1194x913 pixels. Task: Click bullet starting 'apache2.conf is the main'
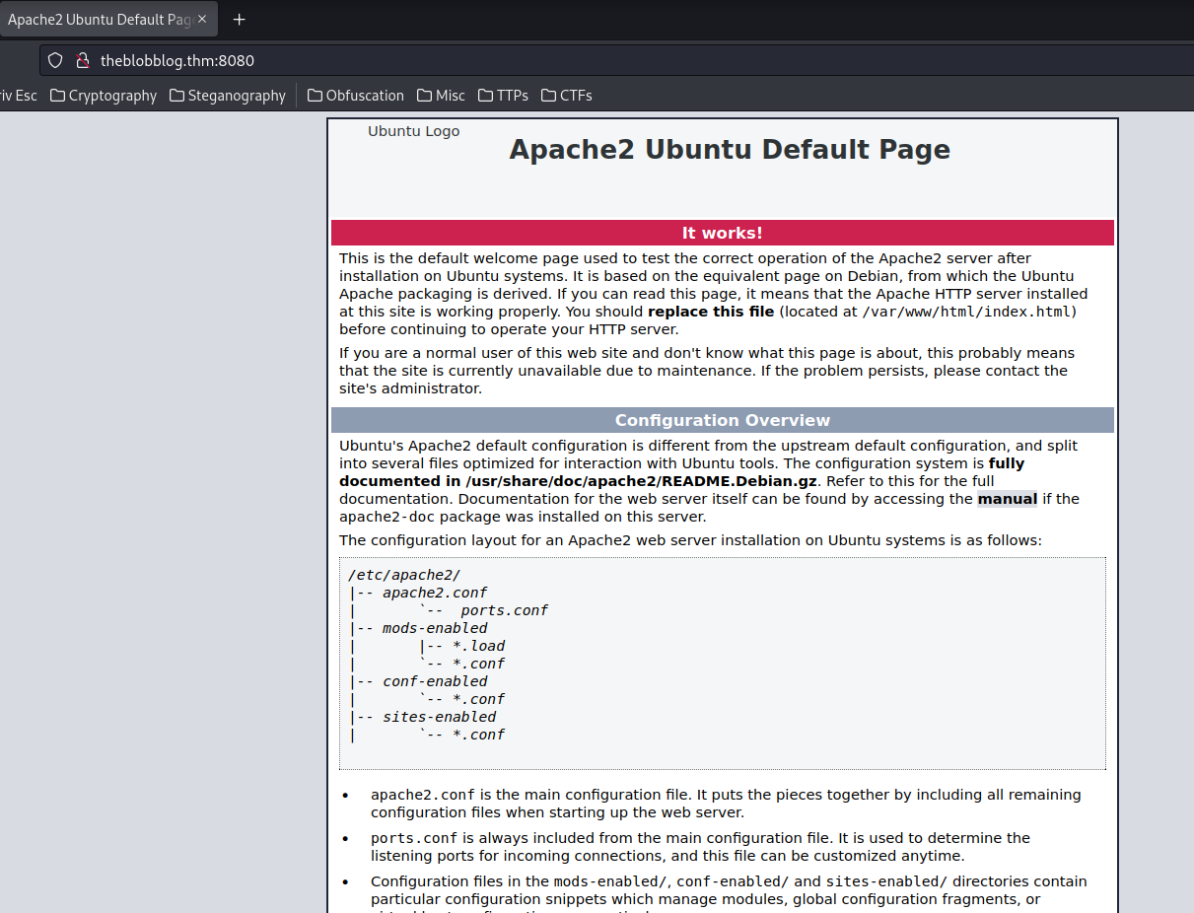(726, 804)
